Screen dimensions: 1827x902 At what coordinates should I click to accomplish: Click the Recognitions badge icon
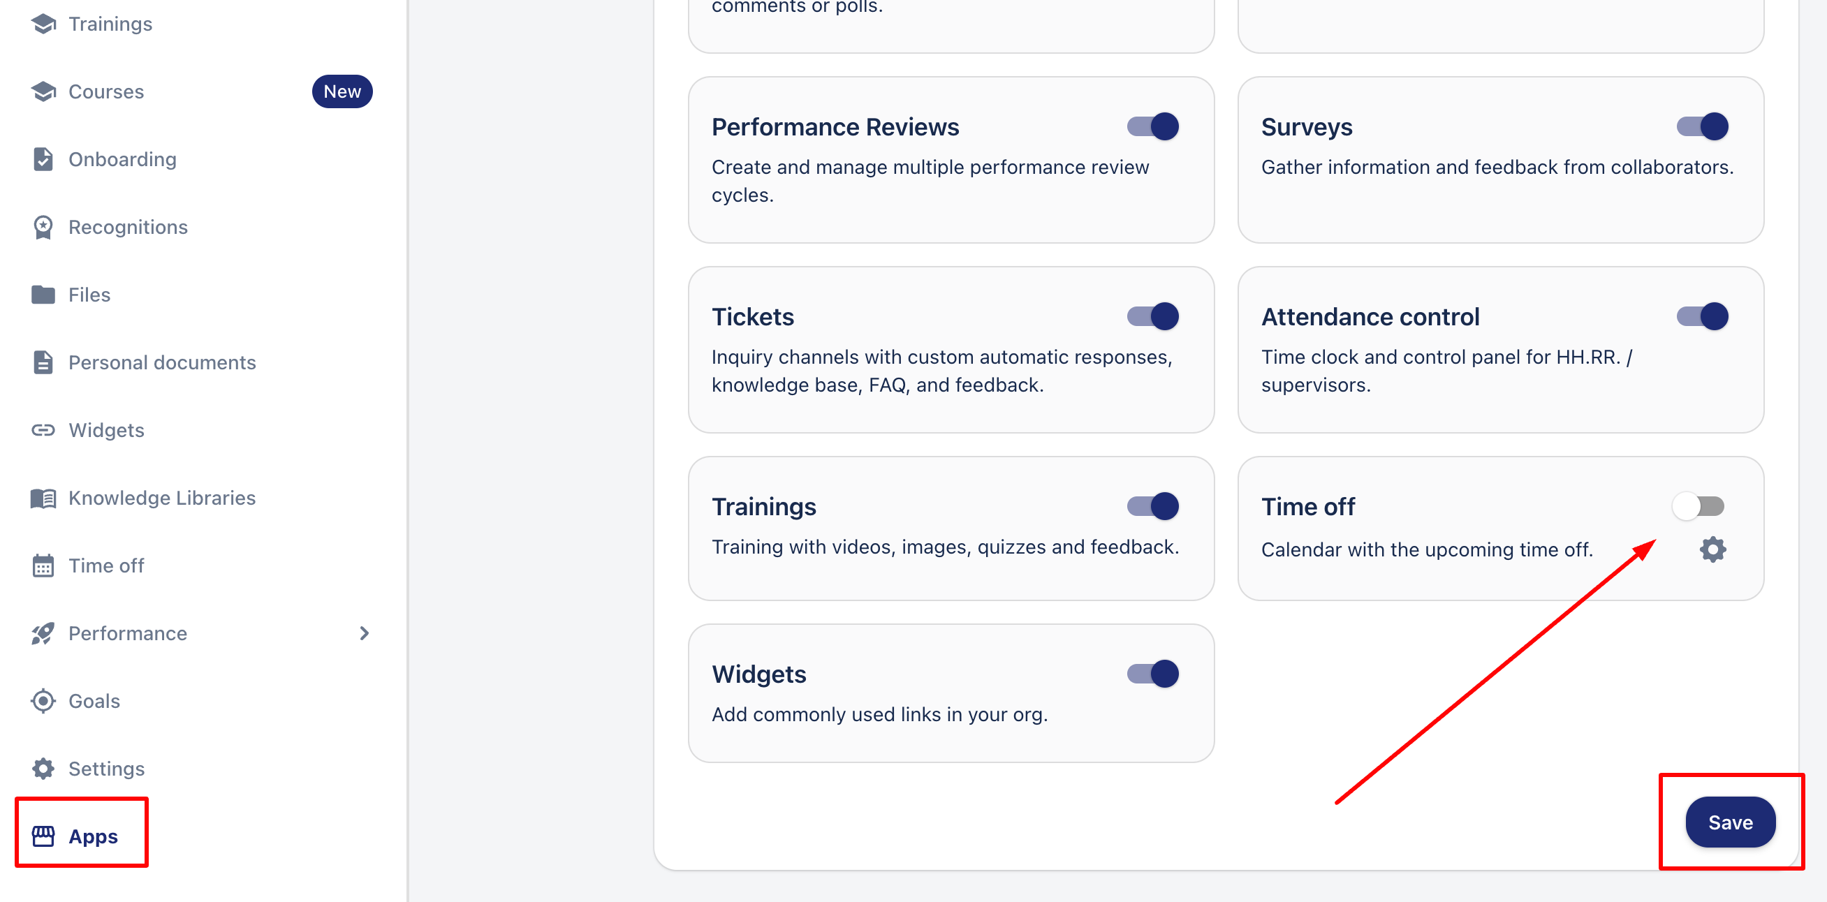43,227
